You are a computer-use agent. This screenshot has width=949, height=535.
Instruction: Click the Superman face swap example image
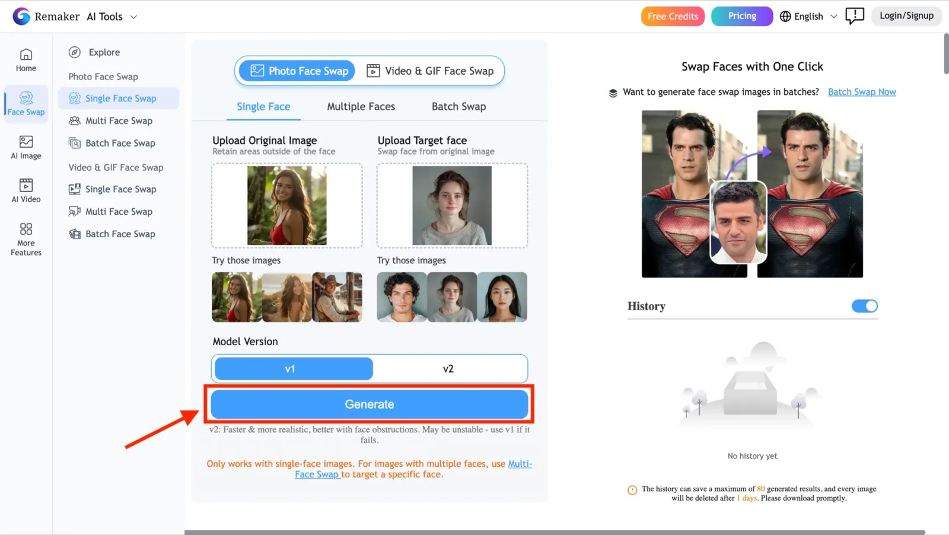point(752,194)
